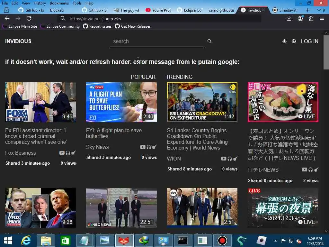Open the Fox News 9:28 thumbnail

pyautogui.click(x=40, y=208)
